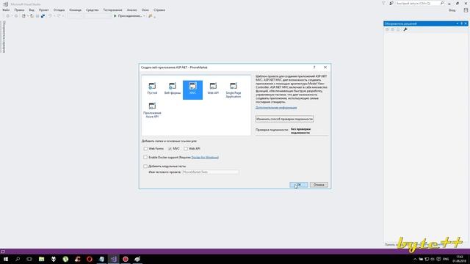The height and width of the screenshot is (264, 470).
Task: Open the Окно menu
Action: [x=145, y=10]
